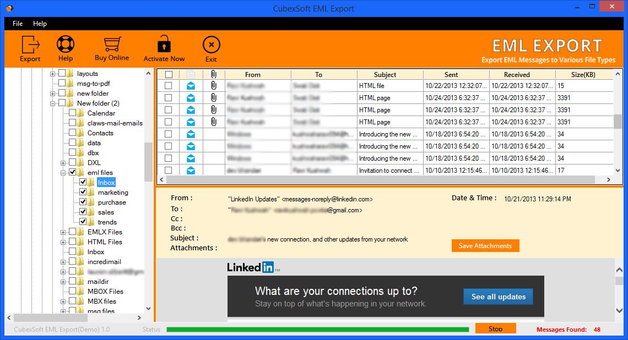This screenshot has width=628, height=340.
Task: Uncheck the marketing folder checkbox
Action: (83, 192)
